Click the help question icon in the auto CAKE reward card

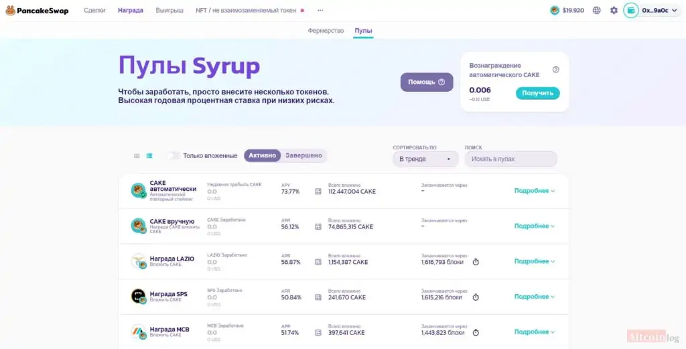tap(555, 70)
